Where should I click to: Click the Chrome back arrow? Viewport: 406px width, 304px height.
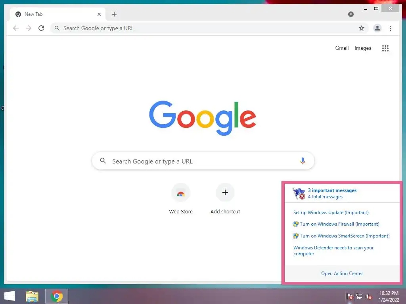[16, 28]
